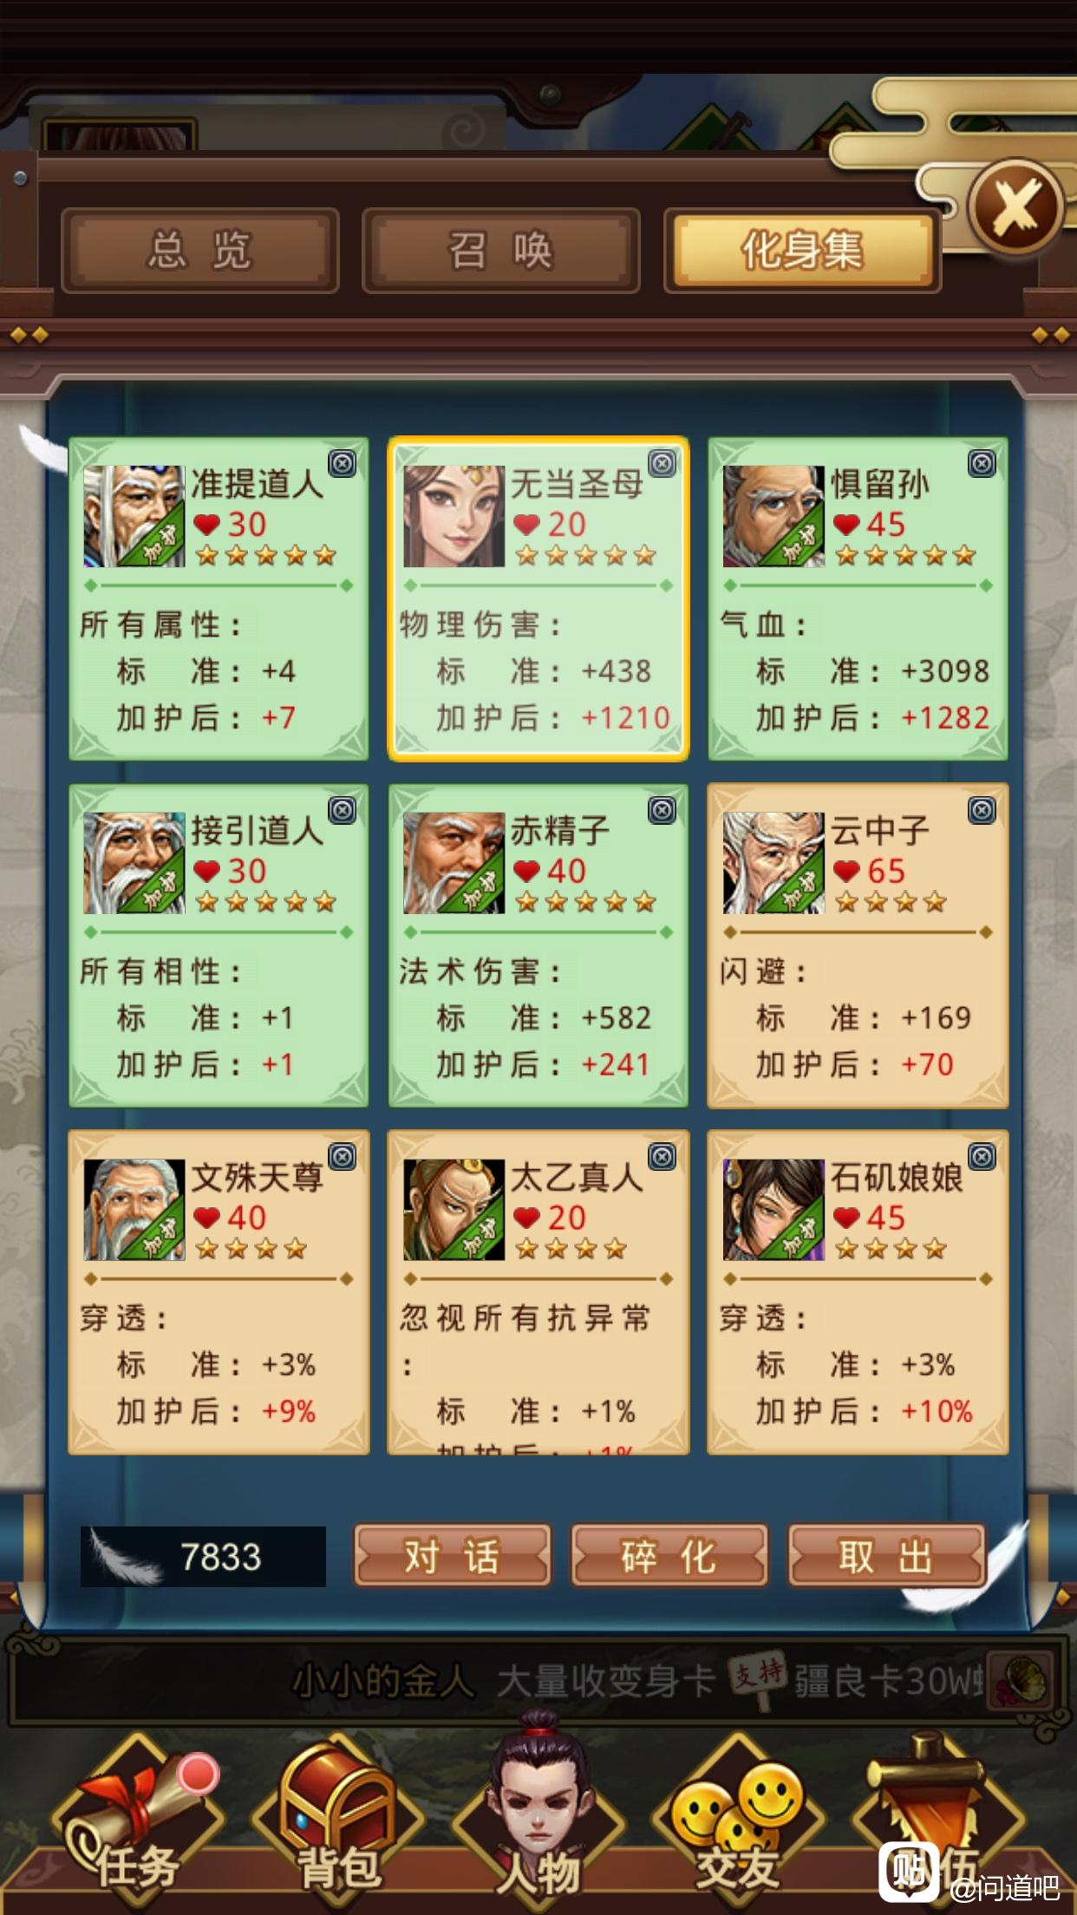Click the 取出 button
Viewport: 1077px width, 1915px height.
[x=886, y=1556]
